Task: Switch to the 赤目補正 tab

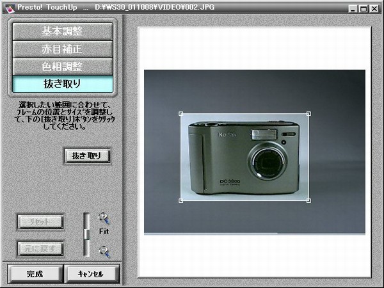Action: (63, 49)
